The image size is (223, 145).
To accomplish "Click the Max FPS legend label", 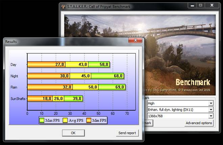I will pyautogui.click(x=52, y=120).
